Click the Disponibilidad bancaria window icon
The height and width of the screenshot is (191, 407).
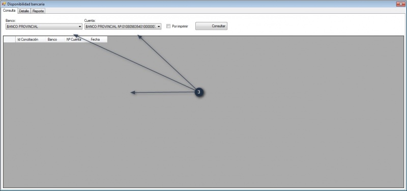(4, 4)
